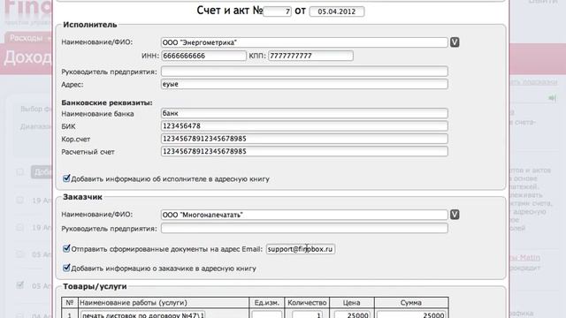Open customer address book V dropdown

point(455,215)
